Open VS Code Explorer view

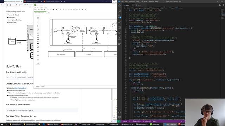120,6
